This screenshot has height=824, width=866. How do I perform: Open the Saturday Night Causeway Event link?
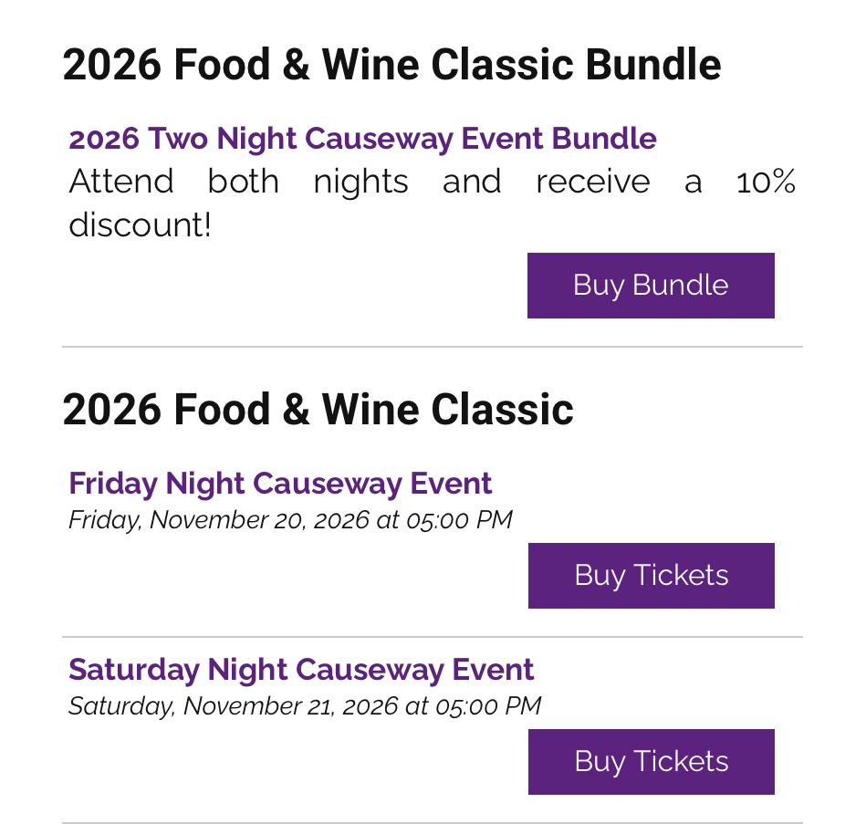(x=301, y=670)
